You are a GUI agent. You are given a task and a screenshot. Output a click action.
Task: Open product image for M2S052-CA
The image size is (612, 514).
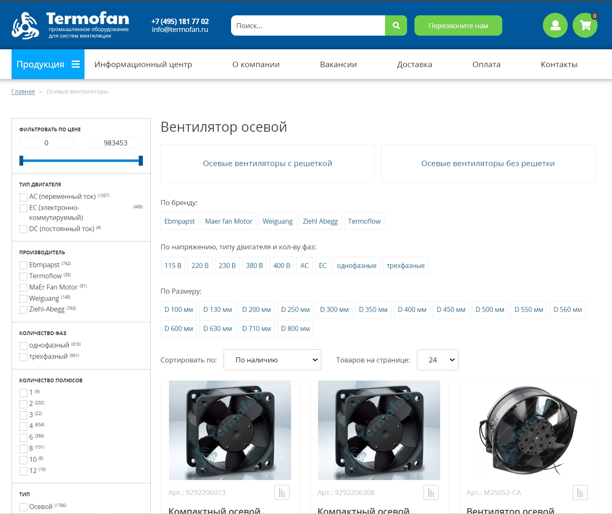click(x=528, y=430)
